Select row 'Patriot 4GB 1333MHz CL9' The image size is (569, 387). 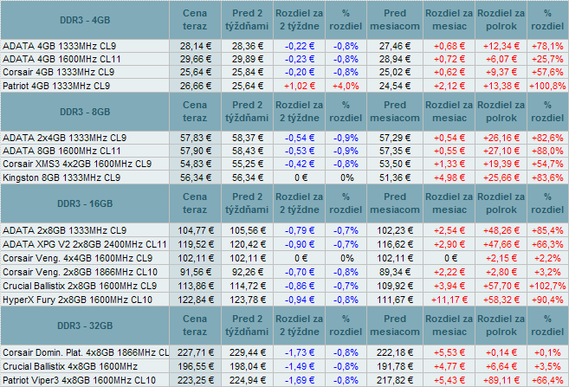point(284,86)
